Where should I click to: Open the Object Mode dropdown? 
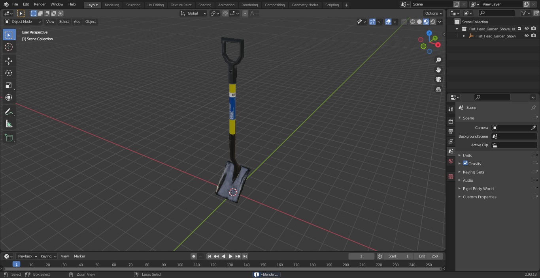(x=23, y=22)
